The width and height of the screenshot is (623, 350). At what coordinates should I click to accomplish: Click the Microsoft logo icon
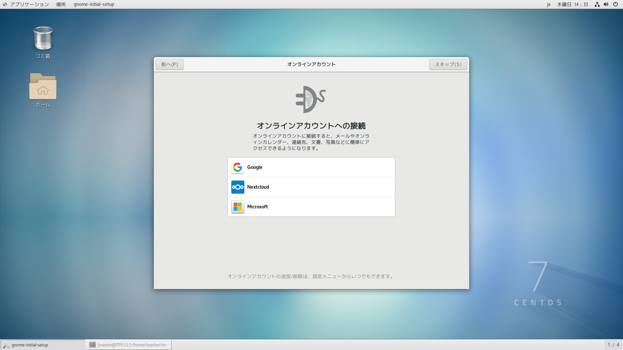pyautogui.click(x=238, y=207)
